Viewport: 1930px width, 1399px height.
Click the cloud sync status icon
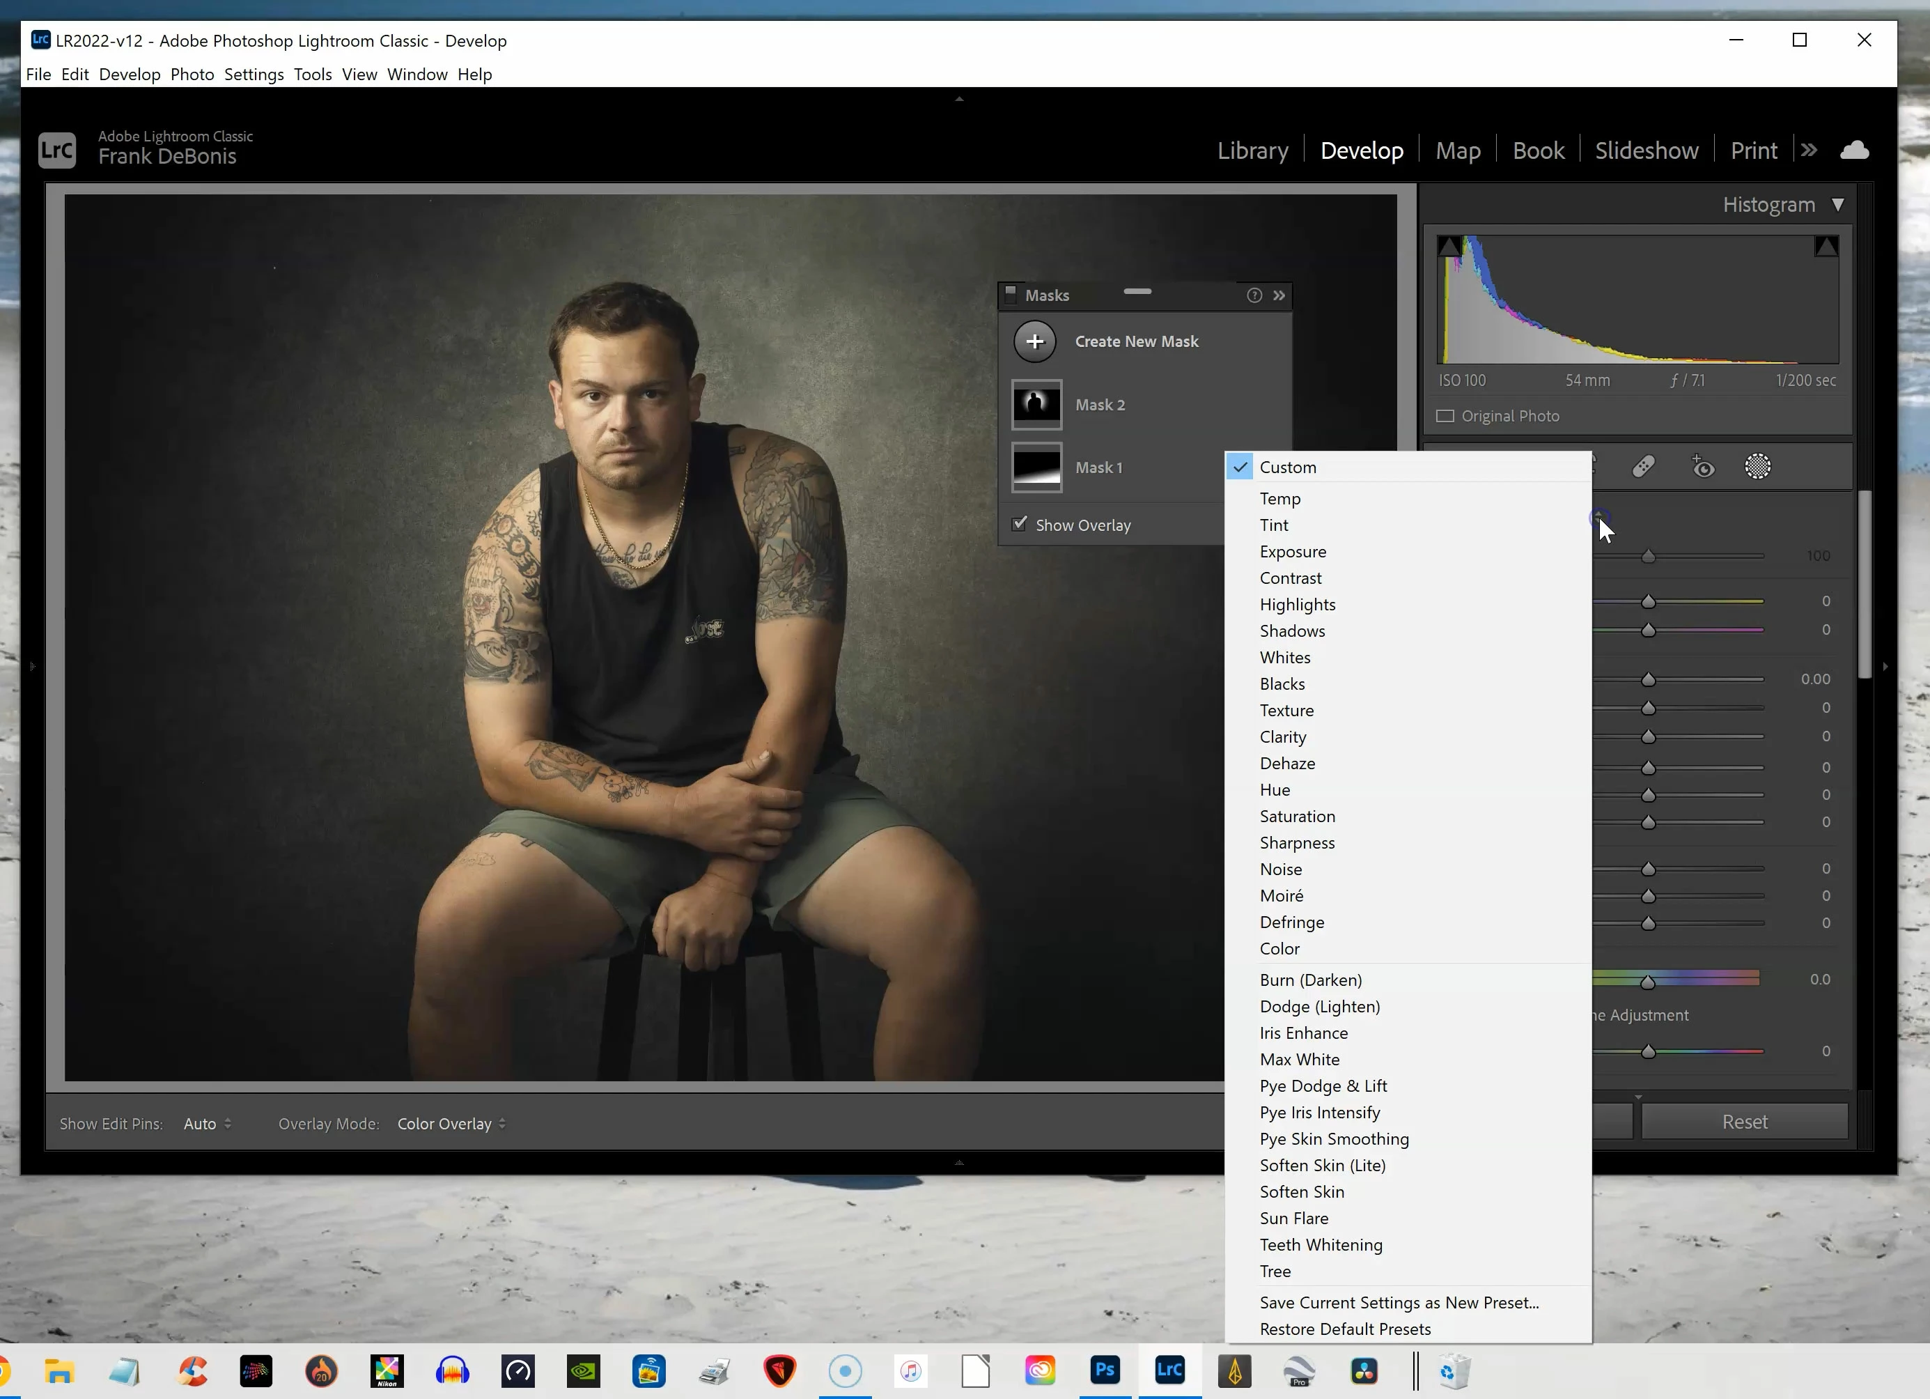[x=1854, y=150]
